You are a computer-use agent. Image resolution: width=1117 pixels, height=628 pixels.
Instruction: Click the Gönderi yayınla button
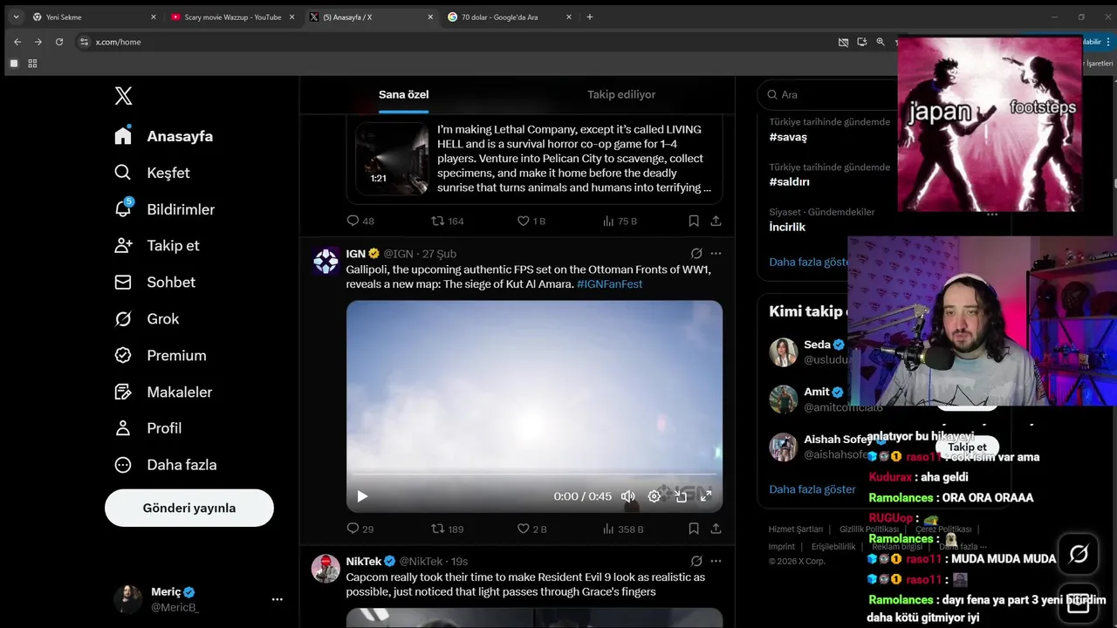189,508
